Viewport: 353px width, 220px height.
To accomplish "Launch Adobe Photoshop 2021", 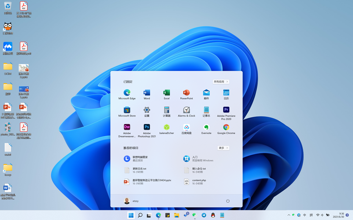I will coord(147,131).
